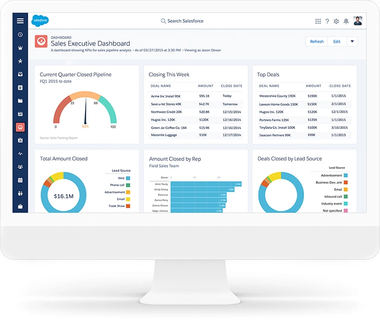Open notifications bell icon
The width and height of the screenshot is (380, 322).
(x=346, y=21)
